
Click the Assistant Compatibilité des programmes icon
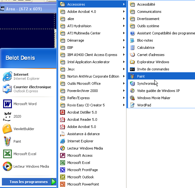[132, 33]
